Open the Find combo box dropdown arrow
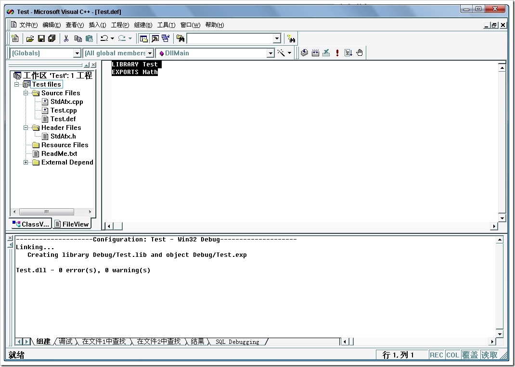The image size is (515, 367). [x=277, y=38]
